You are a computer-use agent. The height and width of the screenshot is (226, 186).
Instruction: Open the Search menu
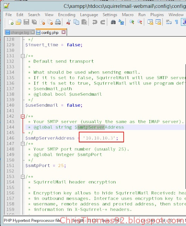point(34,15)
